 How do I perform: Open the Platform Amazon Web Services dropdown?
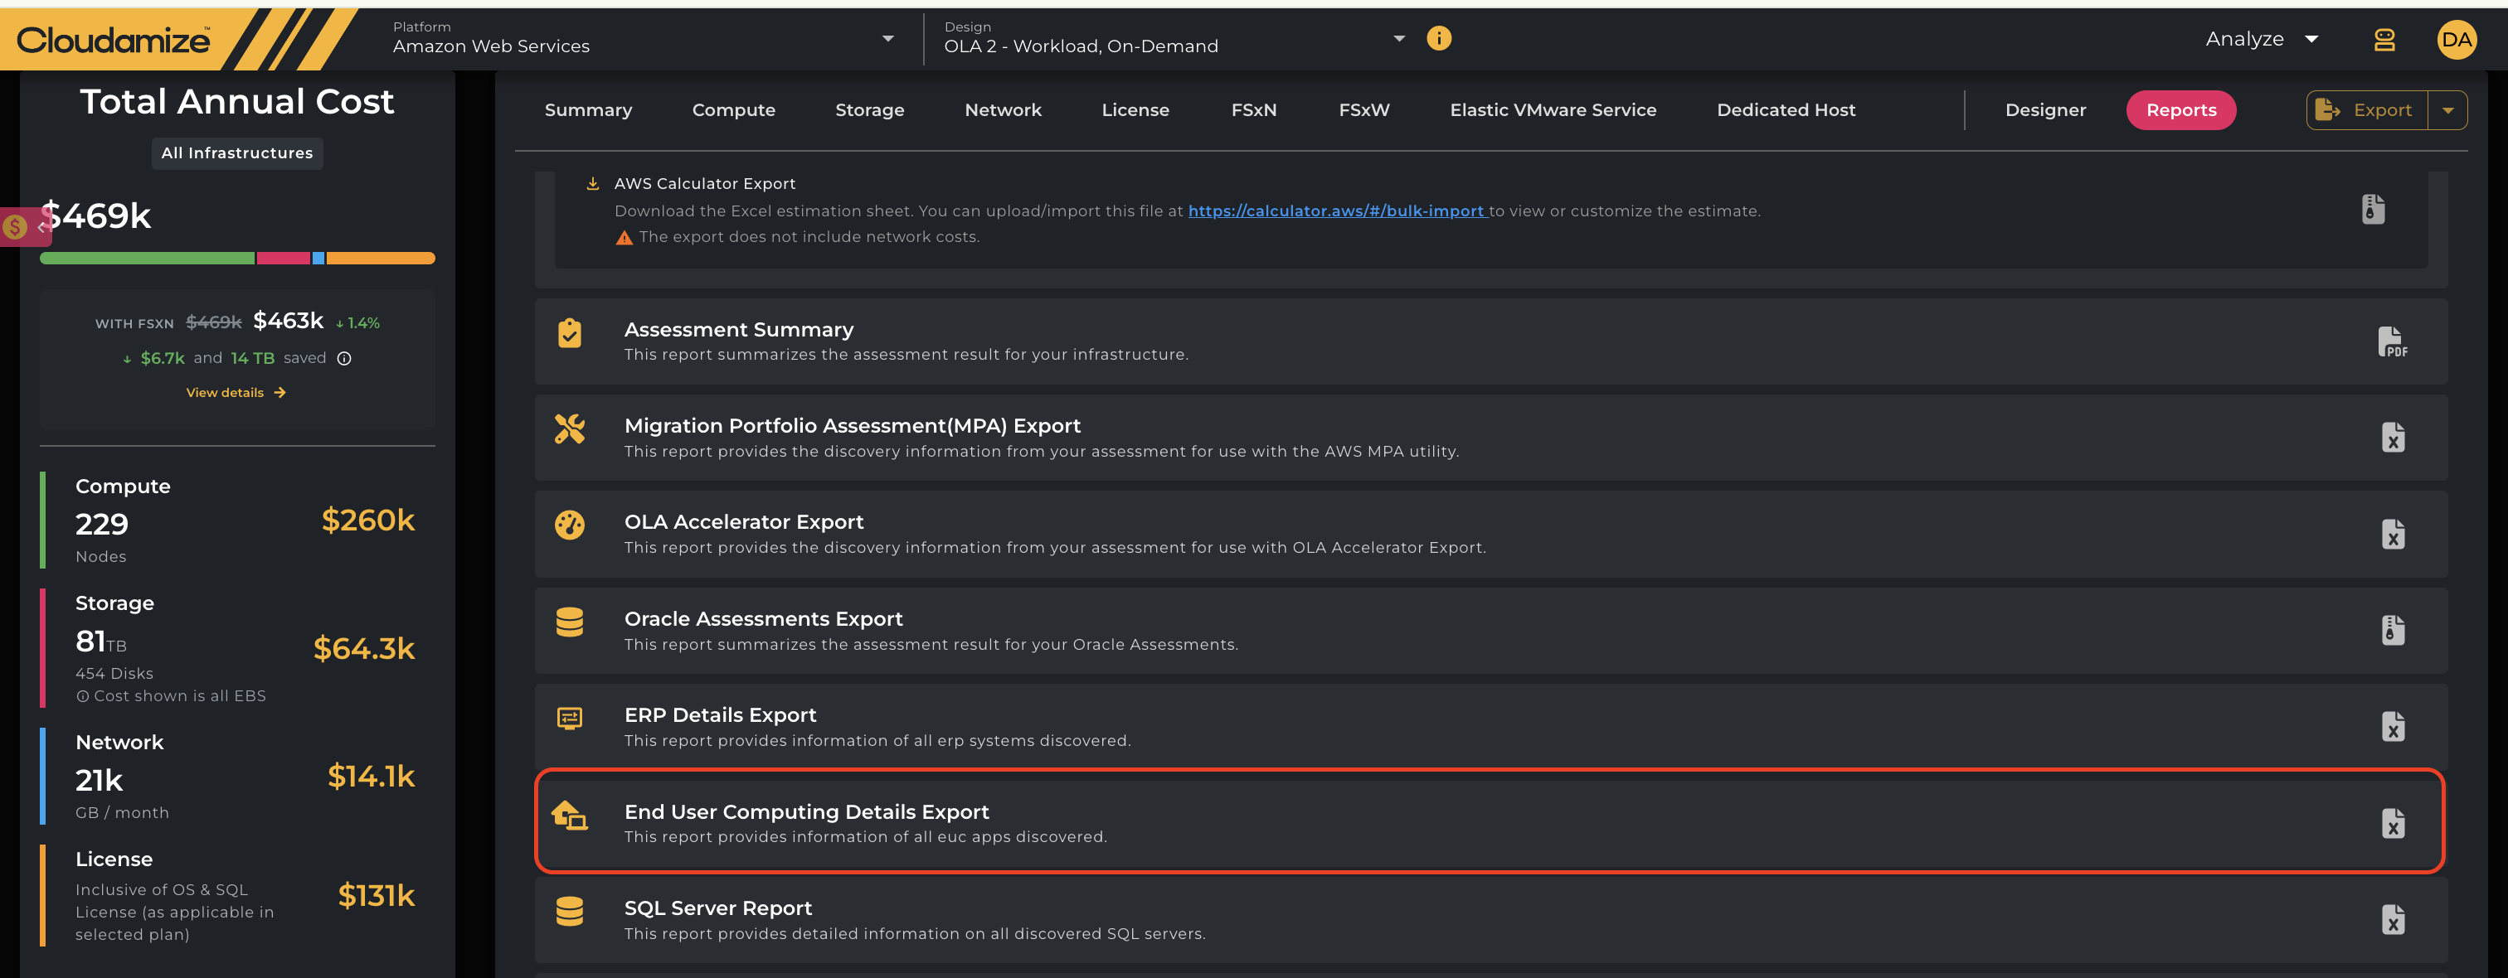tap(643, 38)
